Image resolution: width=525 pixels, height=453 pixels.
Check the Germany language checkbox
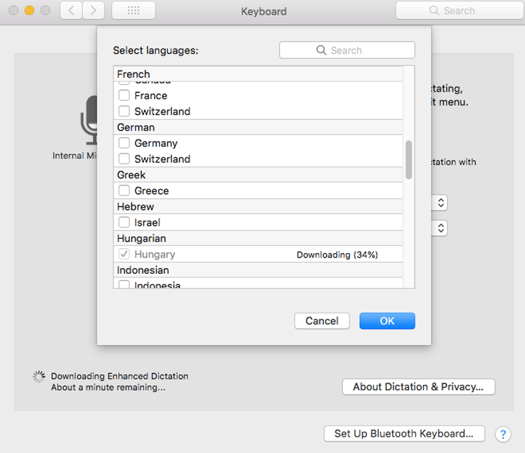point(124,143)
